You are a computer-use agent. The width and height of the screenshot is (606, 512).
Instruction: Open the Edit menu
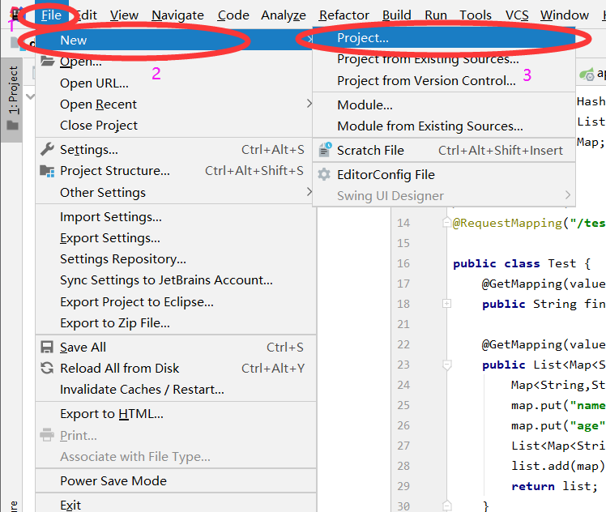86,15
